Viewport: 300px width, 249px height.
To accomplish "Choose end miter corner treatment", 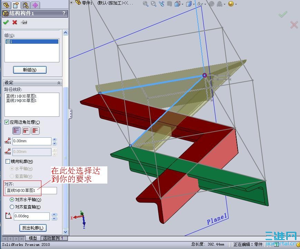I will (x=17, y=131).
